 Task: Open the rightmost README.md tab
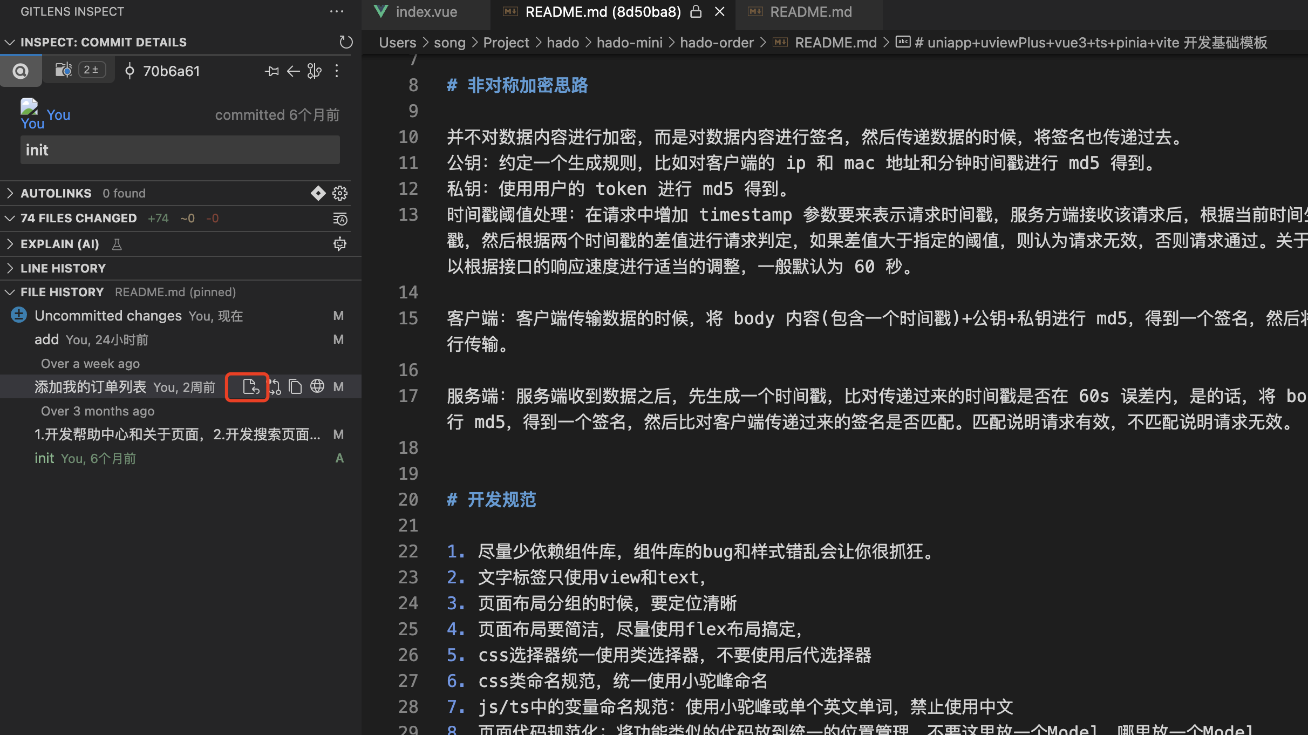click(810, 12)
